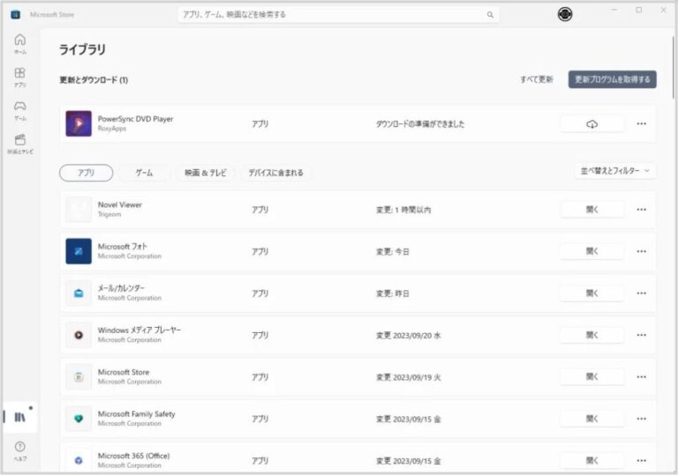Click the 更新プログラムを取得する button
Screen dimensions: 678x475
(x=612, y=79)
